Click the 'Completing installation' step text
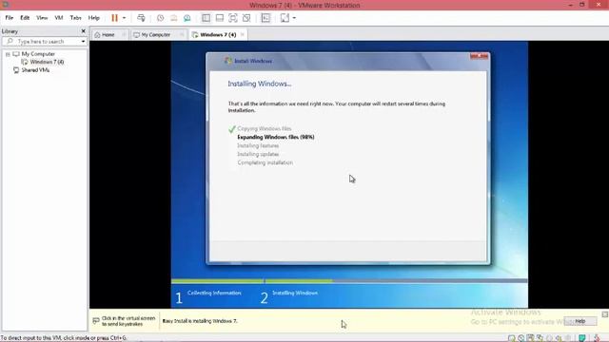The width and height of the screenshot is (609, 342). [x=265, y=162]
